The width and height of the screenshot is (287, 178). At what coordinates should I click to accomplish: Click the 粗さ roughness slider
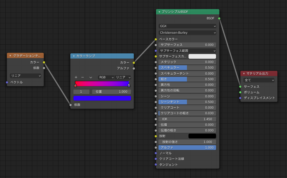click(187, 79)
